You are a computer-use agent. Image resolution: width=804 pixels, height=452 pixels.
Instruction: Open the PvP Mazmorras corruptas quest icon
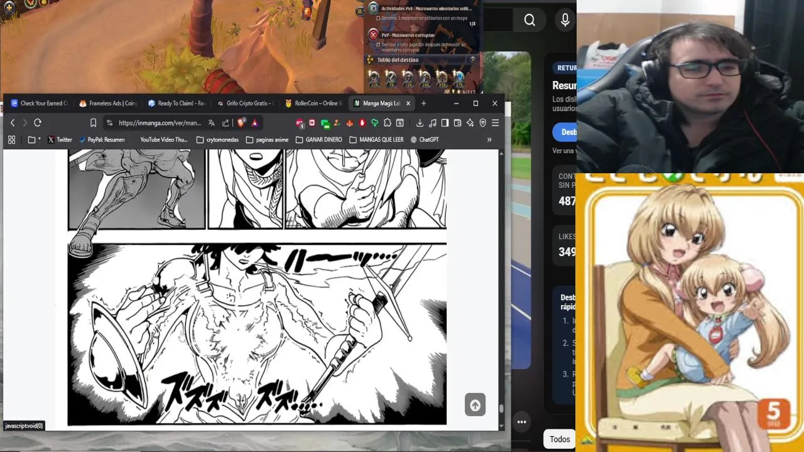coord(373,35)
